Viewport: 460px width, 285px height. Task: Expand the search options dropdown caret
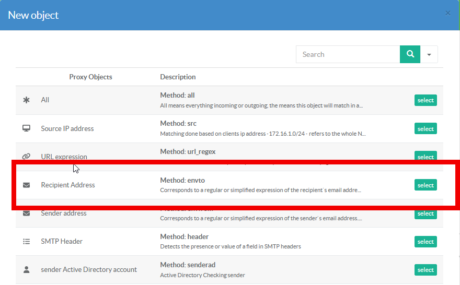click(429, 54)
